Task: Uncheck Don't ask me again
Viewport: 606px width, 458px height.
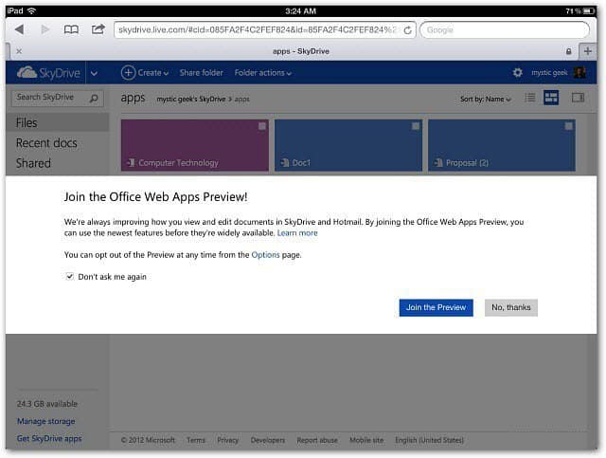Action: [x=69, y=277]
